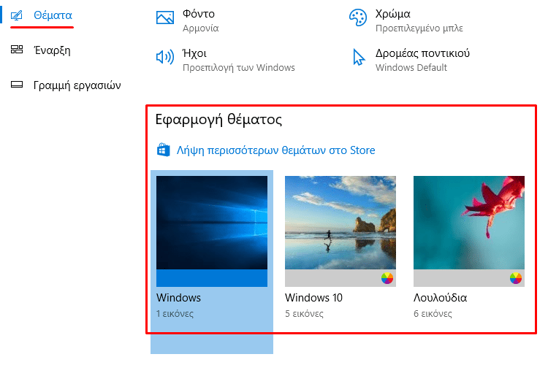Click the Αρμονία background value text
Image resolution: width=548 pixels, height=365 pixels.
[x=201, y=28]
